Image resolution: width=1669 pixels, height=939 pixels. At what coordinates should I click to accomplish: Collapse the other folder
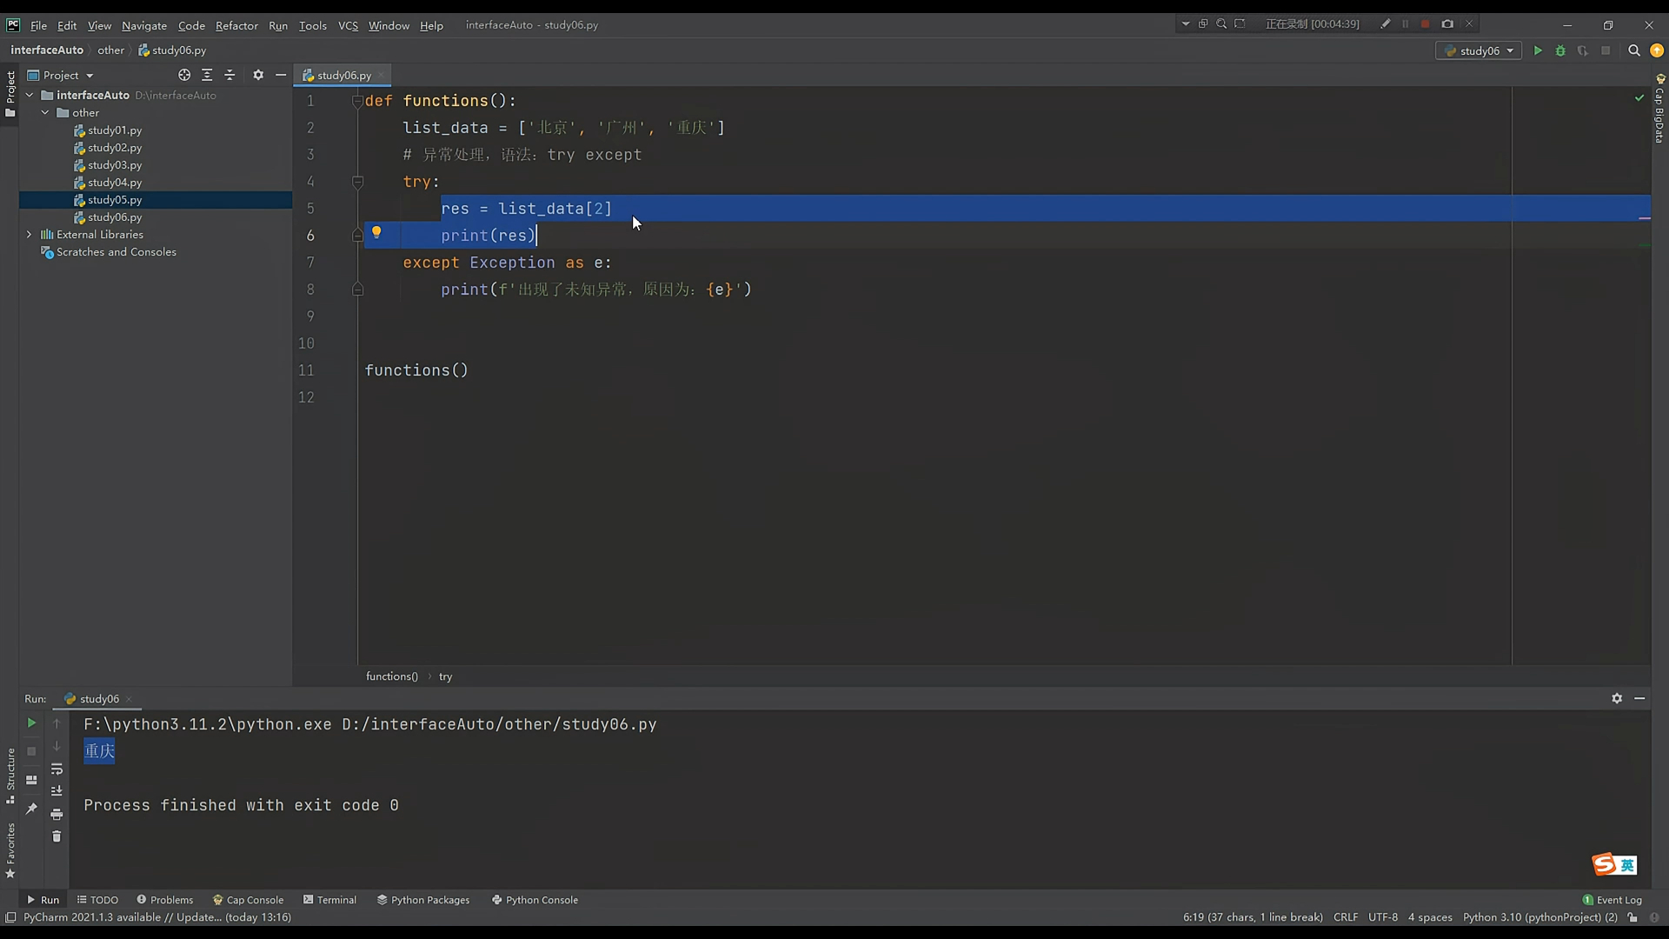(45, 112)
